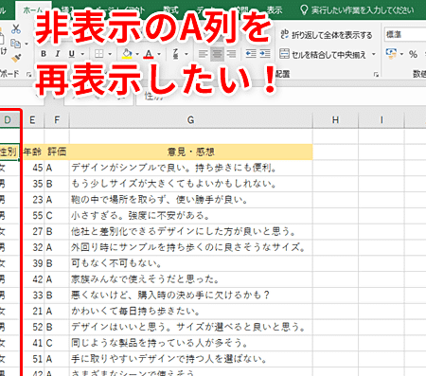Image resolution: width=426 pixels, height=376 pixels.
Task: Select column H header
Action: tap(335, 120)
